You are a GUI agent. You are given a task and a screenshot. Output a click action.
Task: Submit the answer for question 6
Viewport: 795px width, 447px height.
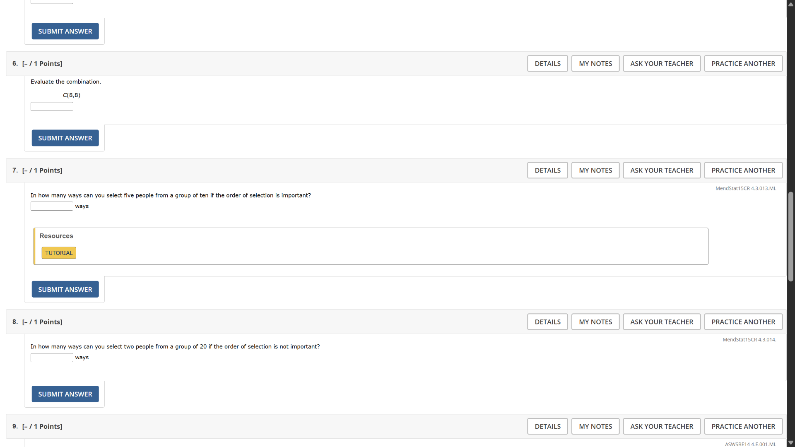pyautogui.click(x=65, y=138)
